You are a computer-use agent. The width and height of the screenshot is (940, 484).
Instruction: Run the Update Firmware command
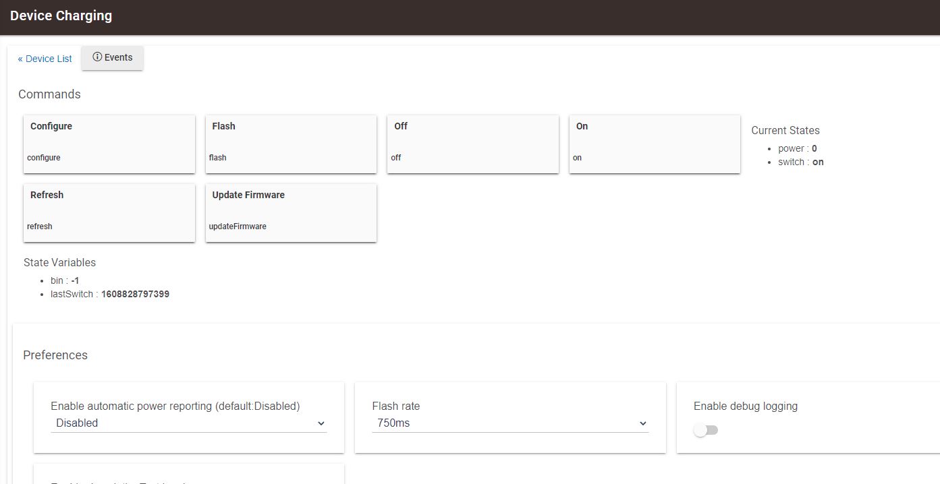pos(291,213)
